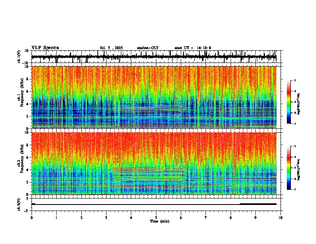Screen dimensions: 316x244
Task: Click the "-7" tick on ch.1 colorbar
Action: point(294,124)
